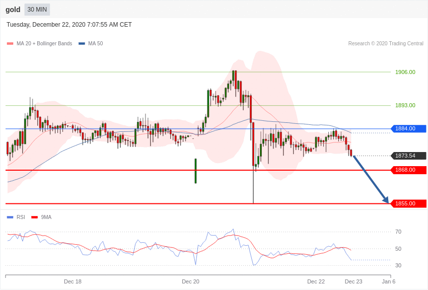Select the gold instrument title
Image resolution: width=428 pixels, height=290 pixels.
(13, 10)
